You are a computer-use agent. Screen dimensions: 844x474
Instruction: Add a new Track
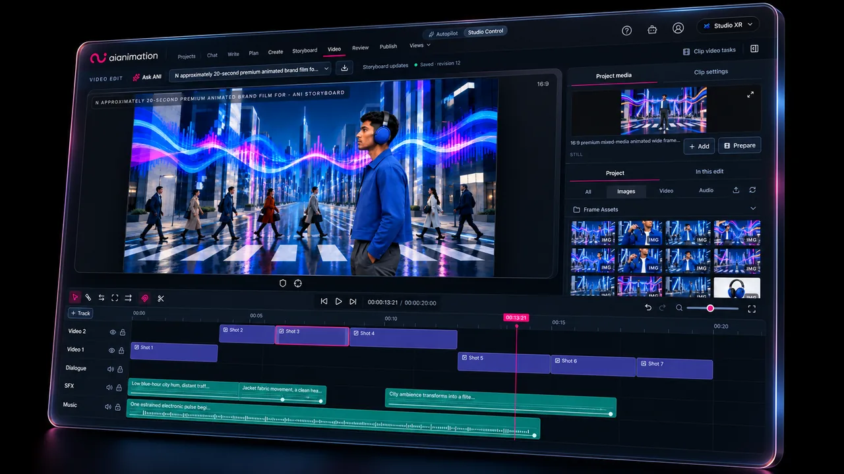pyautogui.click(x=81, y=313)
